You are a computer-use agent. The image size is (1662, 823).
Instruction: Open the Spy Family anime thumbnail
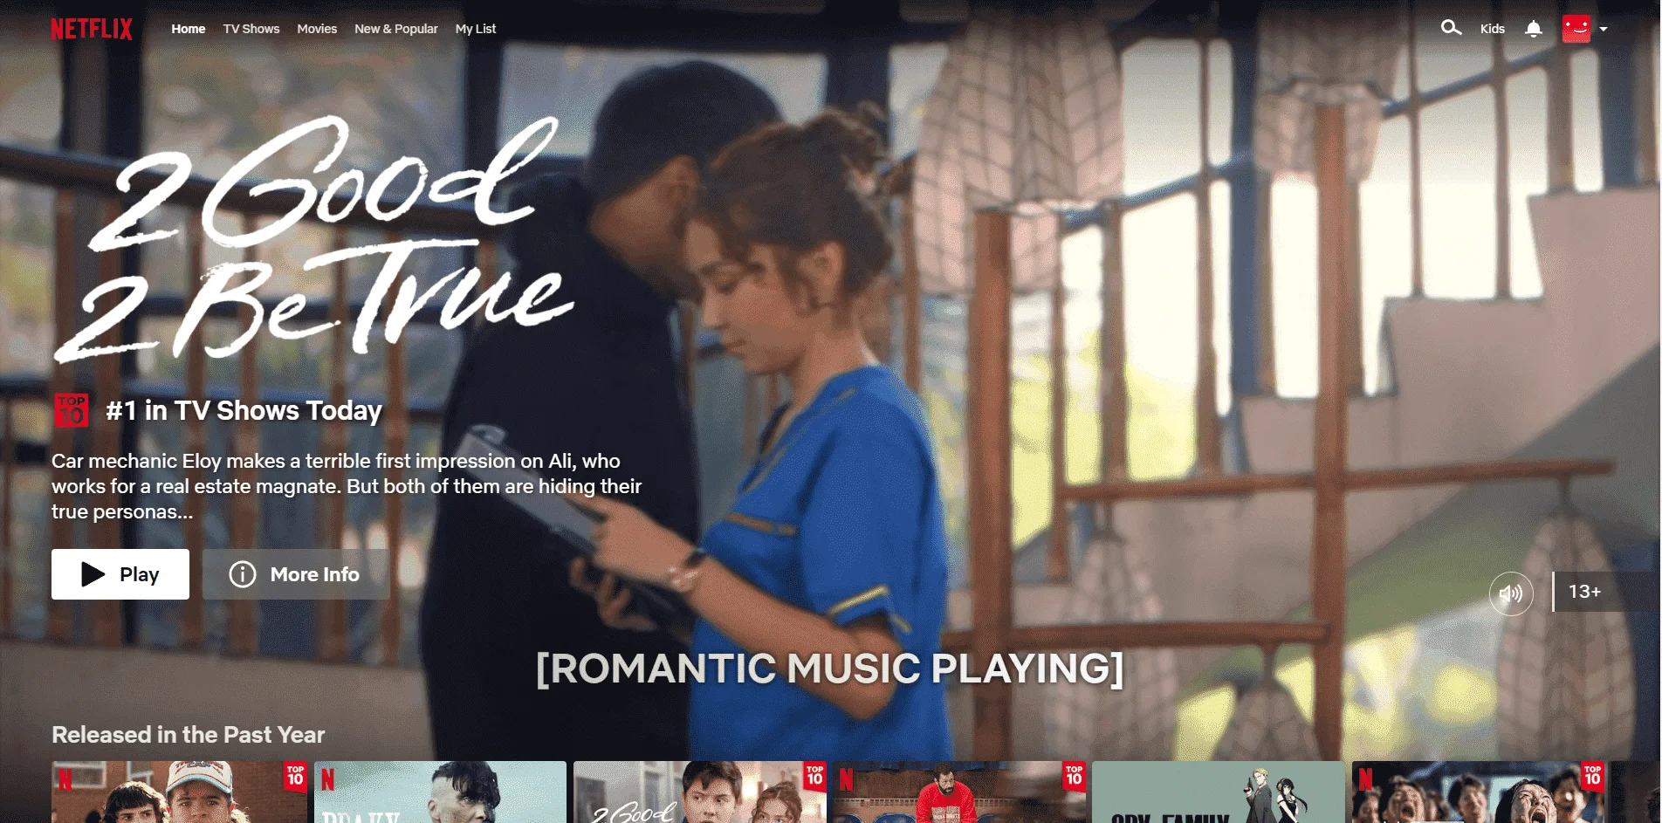[1219, 792]
